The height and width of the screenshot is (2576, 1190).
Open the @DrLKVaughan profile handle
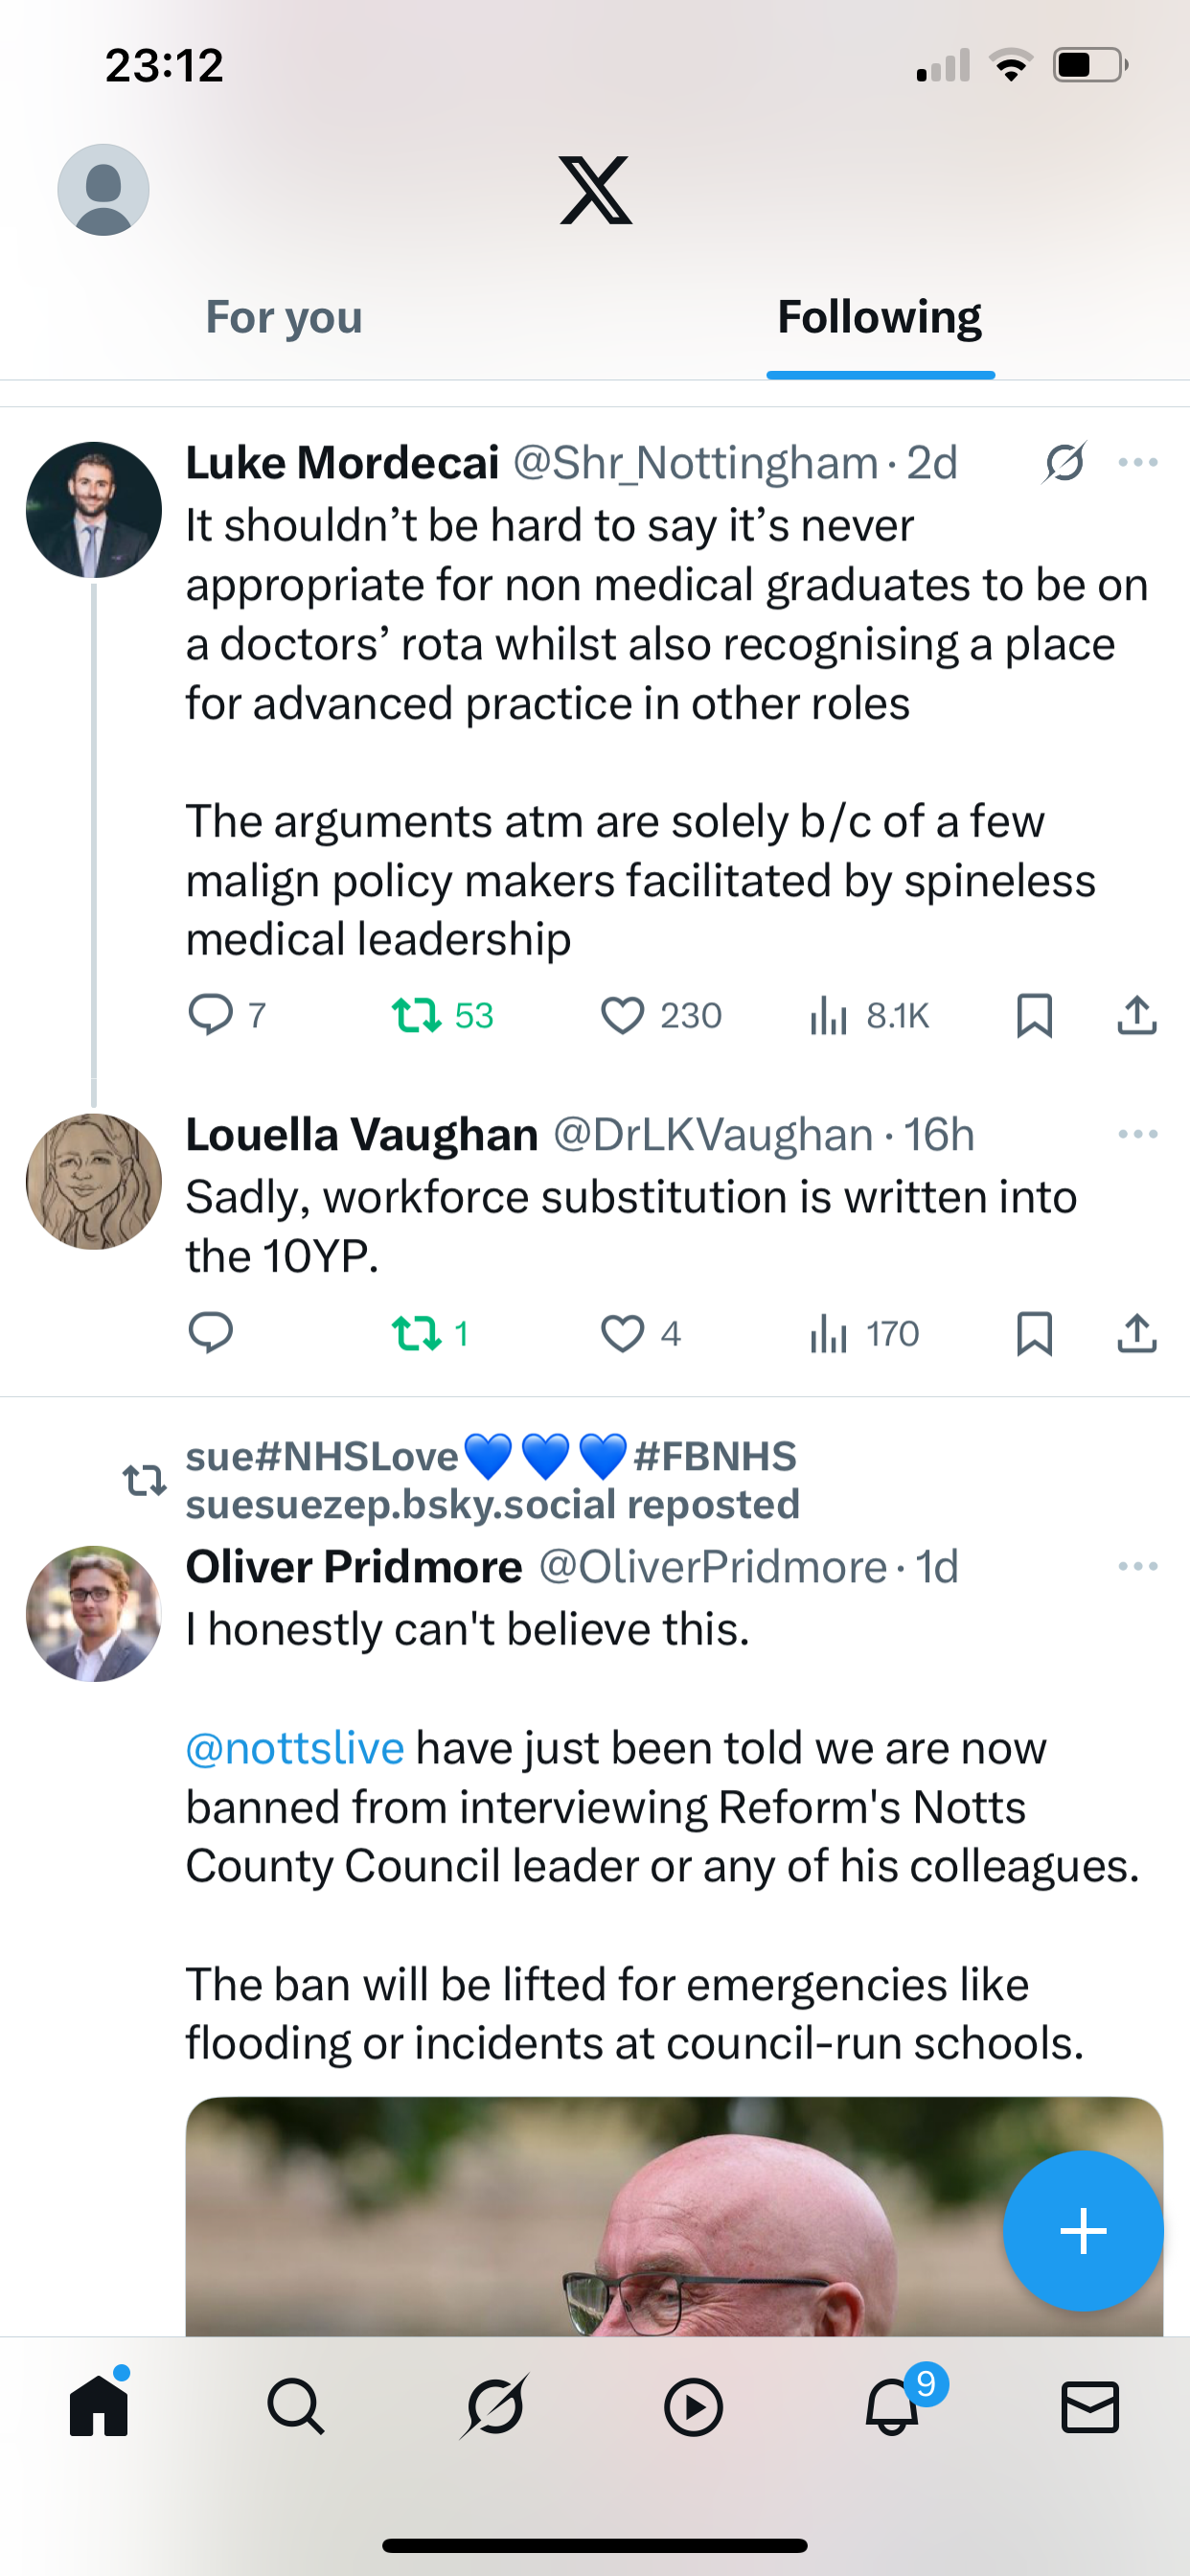pos(713,1135)
